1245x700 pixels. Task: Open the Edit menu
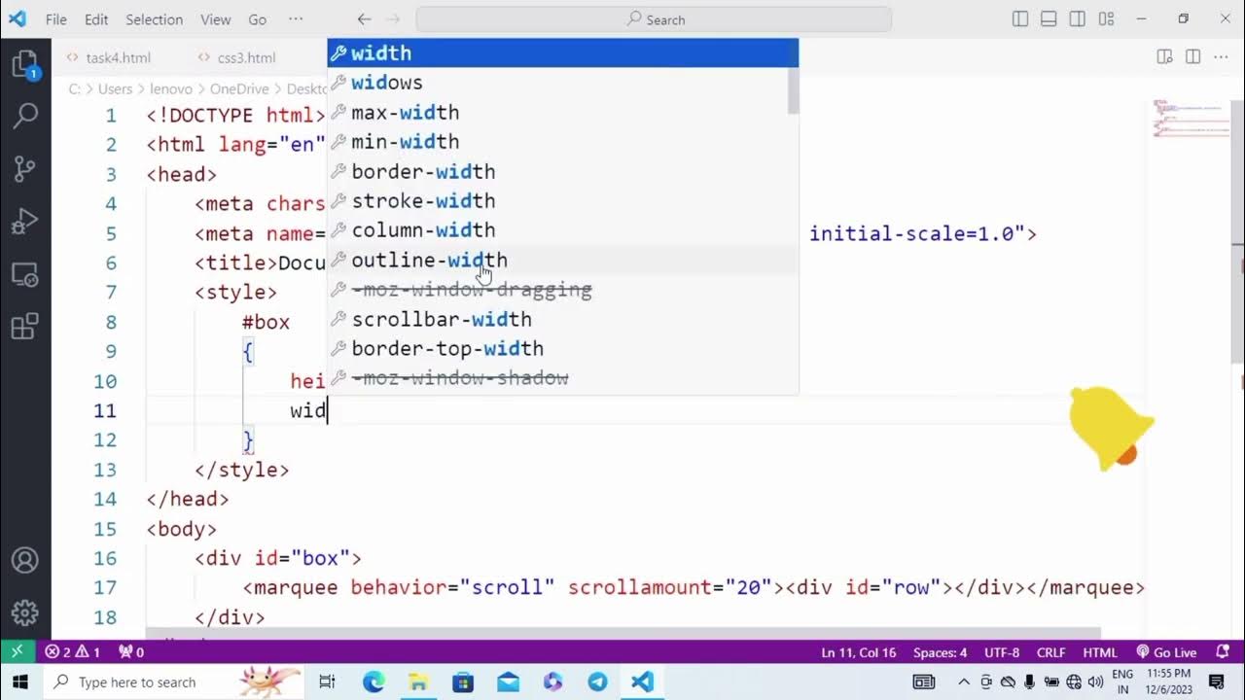pyautogui.click(x=96, y=19)
